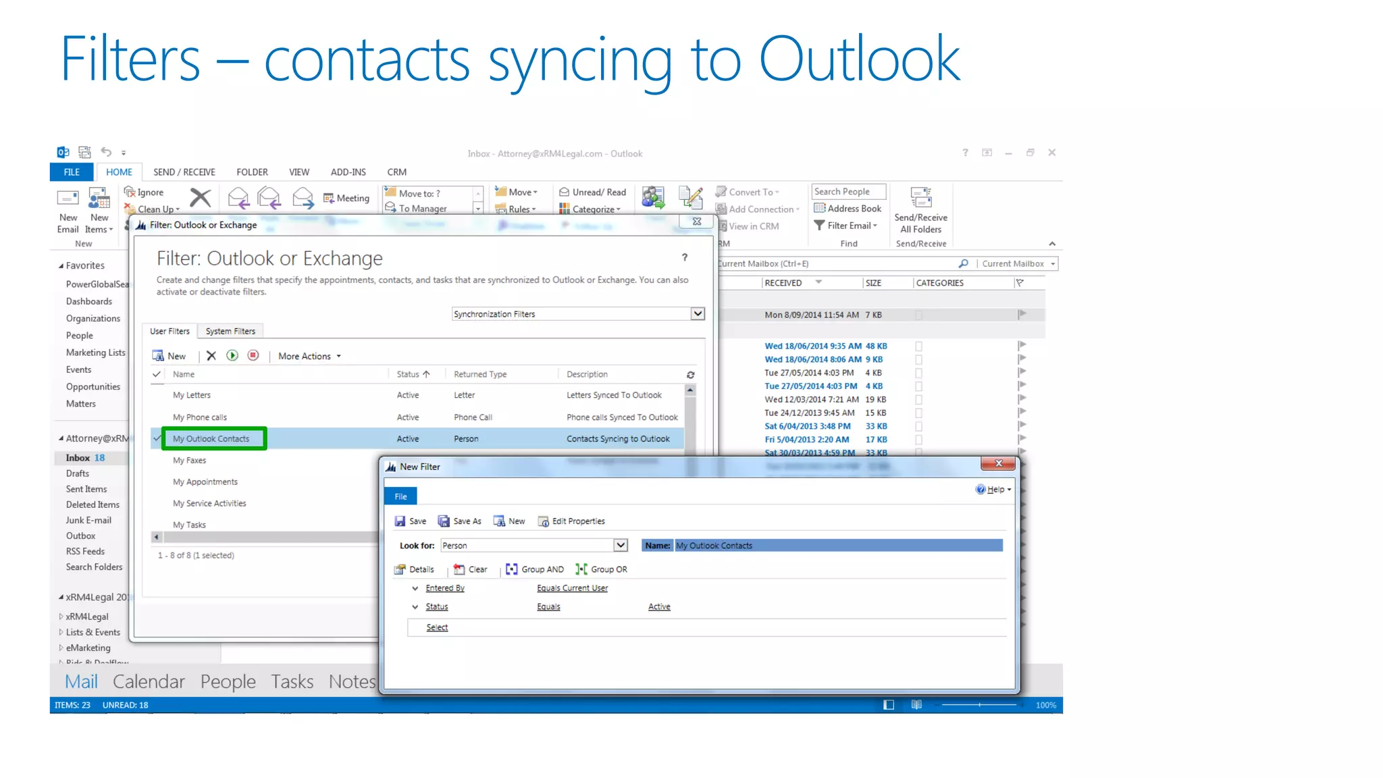Image resolution: width=1383 pixels, height=778 pixels.
Task: Click the Details icon in New Filter
Action: [x=400, y=569]
